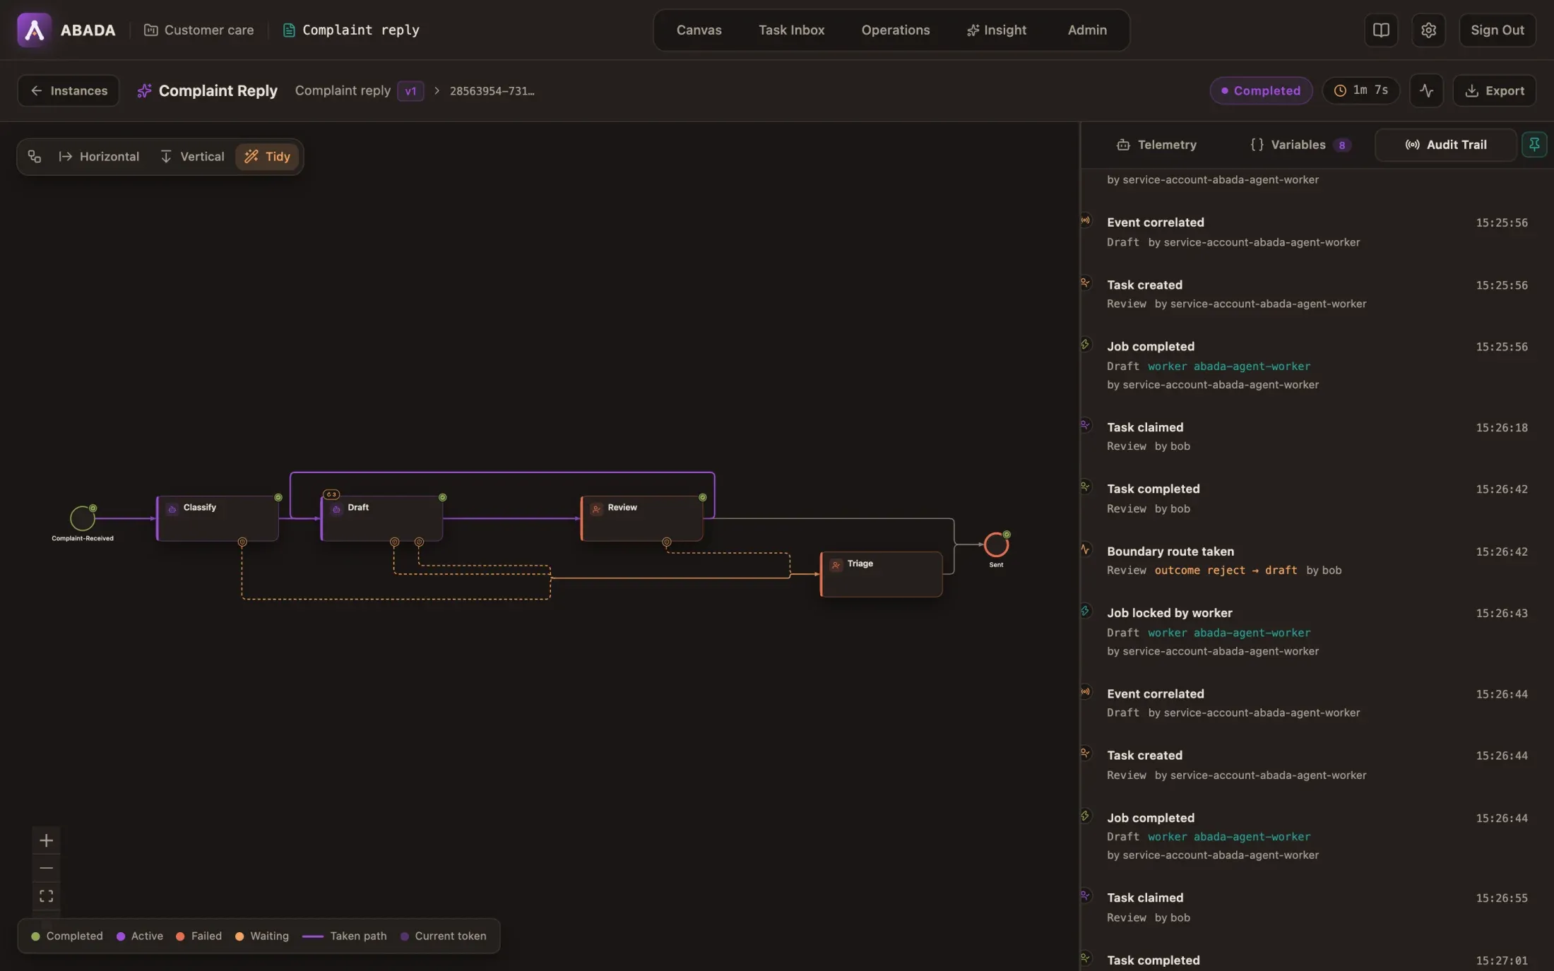This screenshot has height=971, width=1554.
Task: Zoom out on the canvas
Action: 46,868
